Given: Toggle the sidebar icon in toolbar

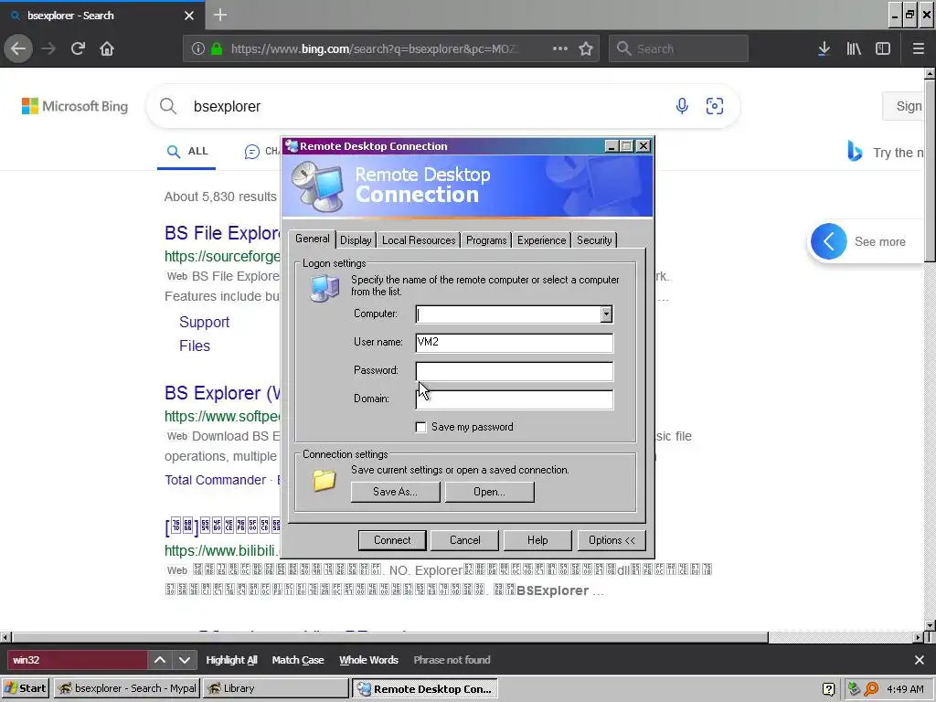Looking at the screenshot, I should (883, 48).
